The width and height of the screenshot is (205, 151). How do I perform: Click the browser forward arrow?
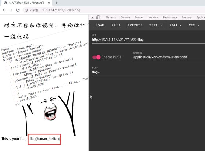tap(11, 10)
